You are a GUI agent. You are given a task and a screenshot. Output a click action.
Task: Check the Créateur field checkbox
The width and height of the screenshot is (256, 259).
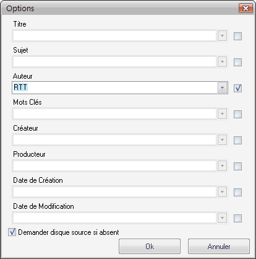tap(237, 140)
